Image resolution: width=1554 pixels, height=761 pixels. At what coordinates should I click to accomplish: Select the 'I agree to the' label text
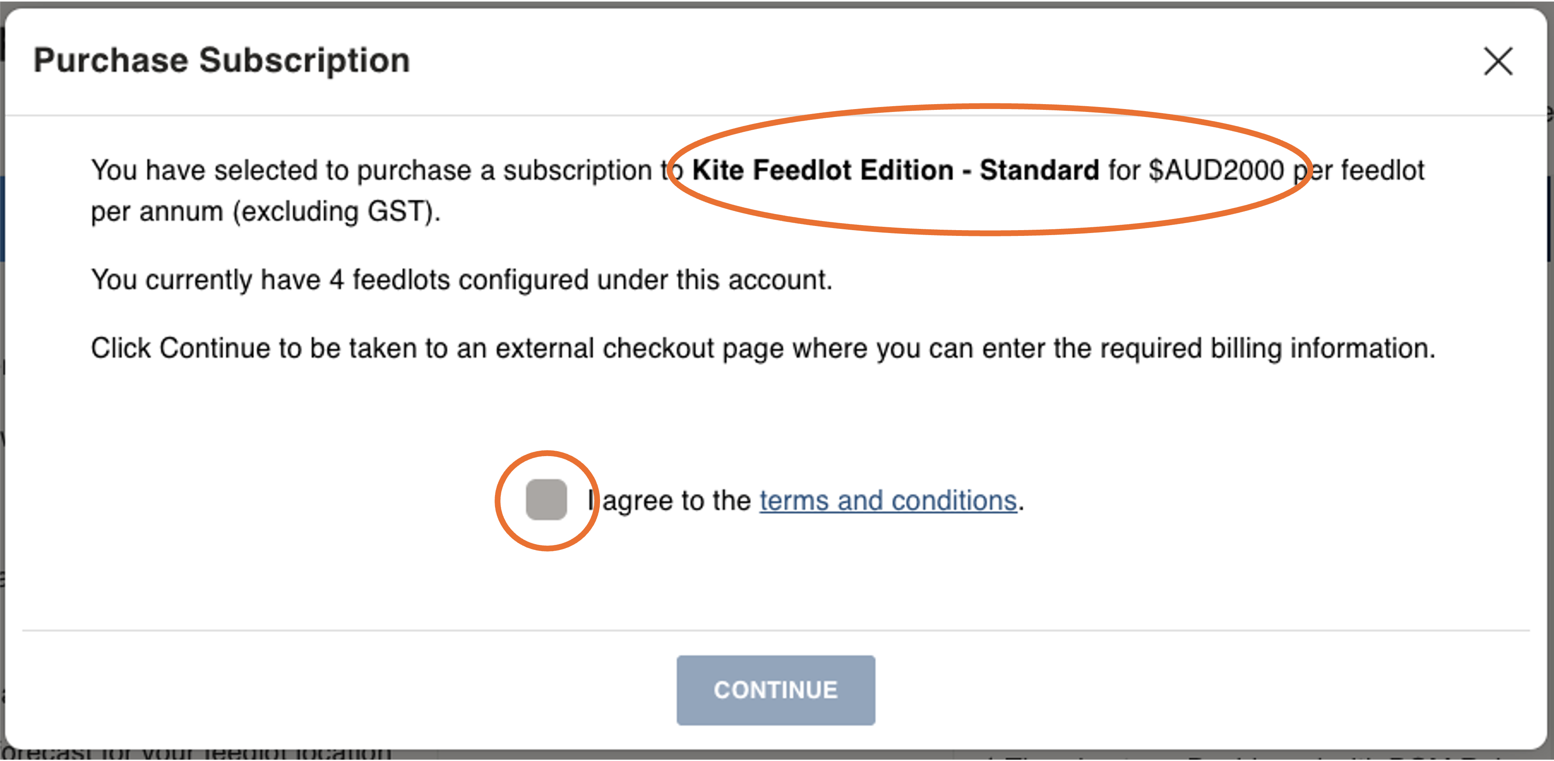669,500
